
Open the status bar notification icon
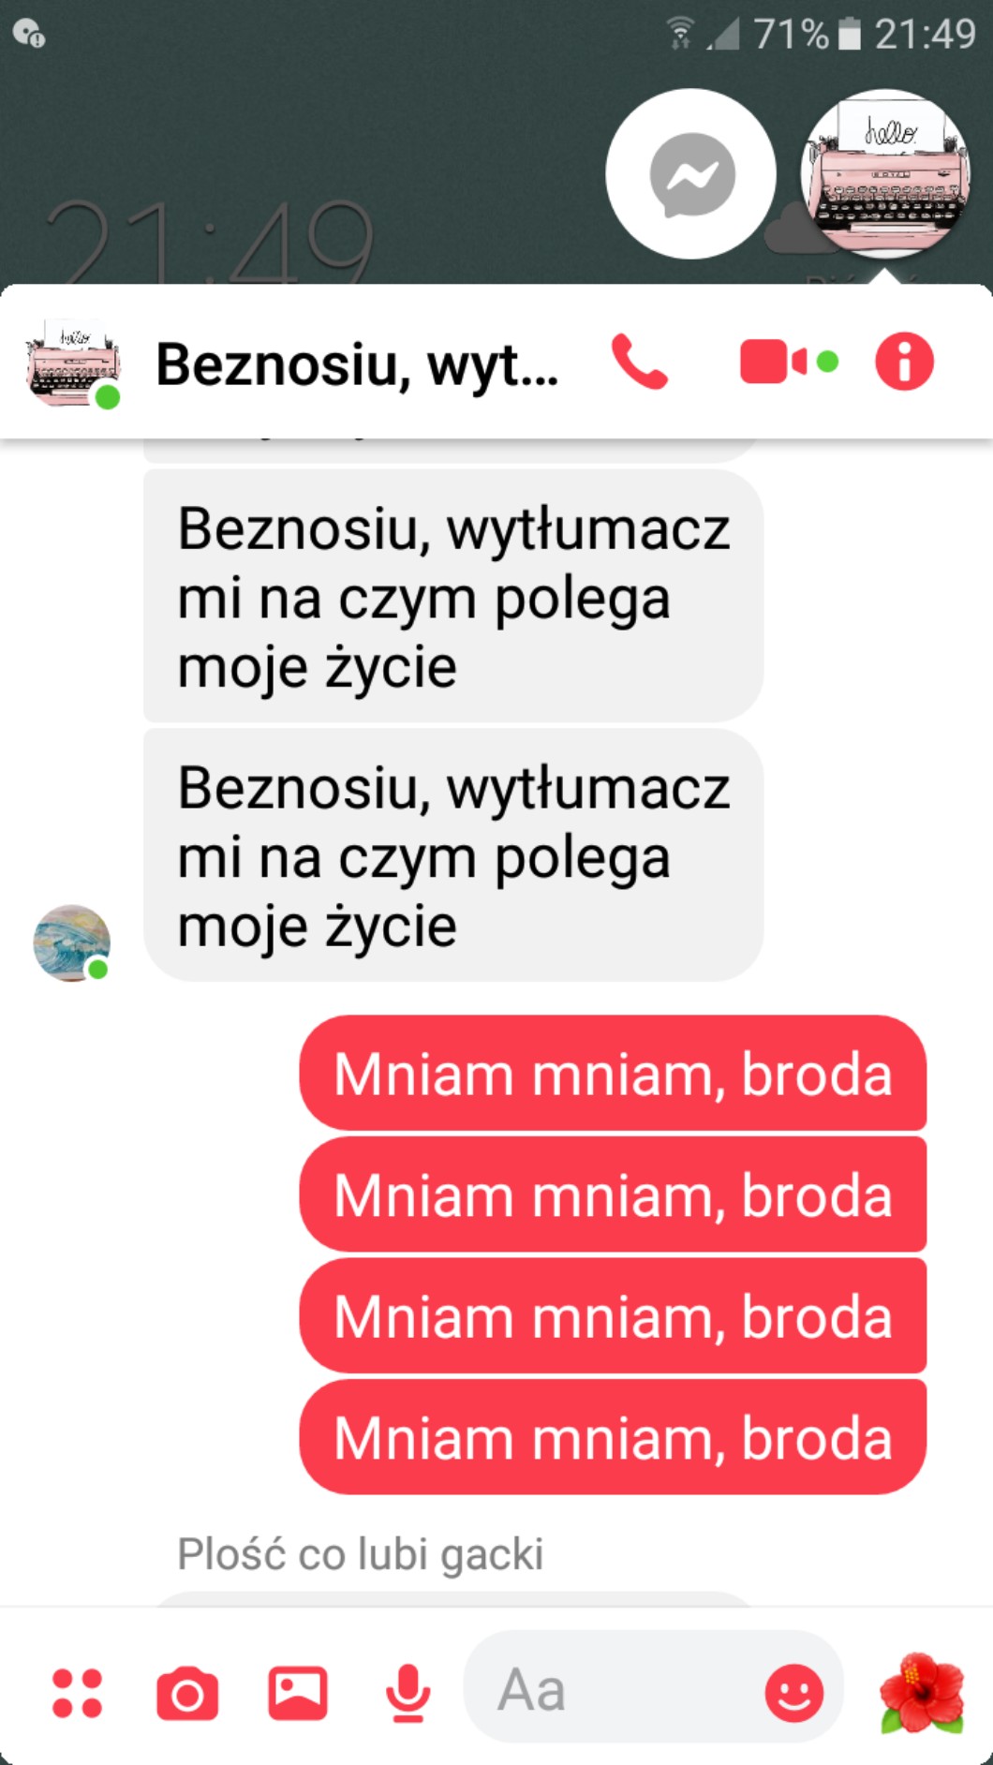point(28,34)
